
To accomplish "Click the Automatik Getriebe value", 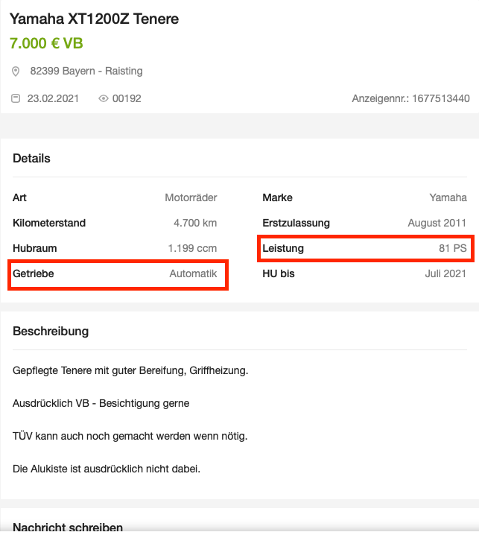I will click(x=193, y=273).
